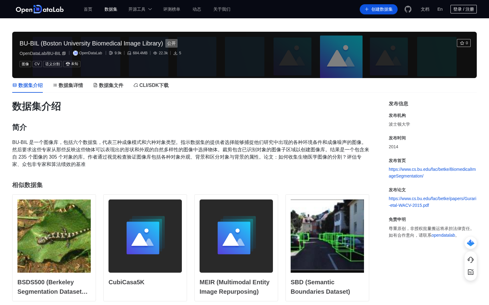Click the 2014 release year text
This screenshot has height=305, width=489.
coord(393,147)
